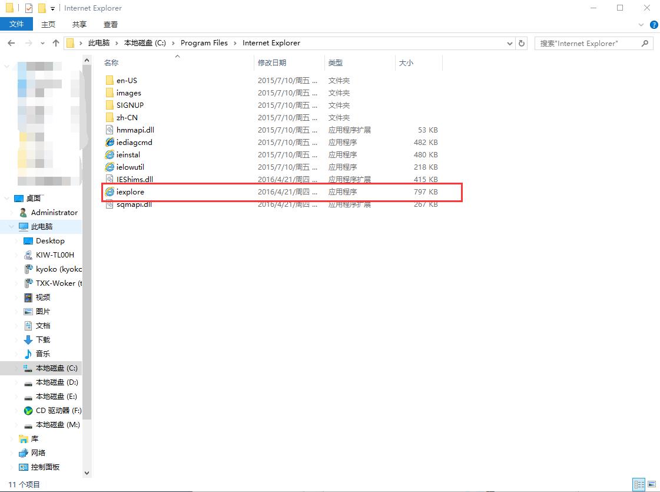This screenshot has height=492, width=660.
Task: Open the iexplore application file
Action: [130, 192]
